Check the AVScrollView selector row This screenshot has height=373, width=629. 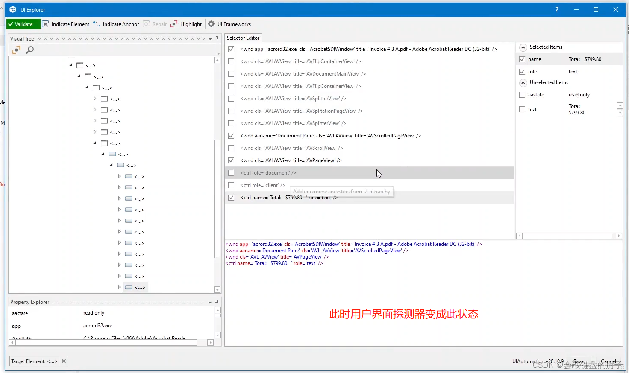[231, 148]
